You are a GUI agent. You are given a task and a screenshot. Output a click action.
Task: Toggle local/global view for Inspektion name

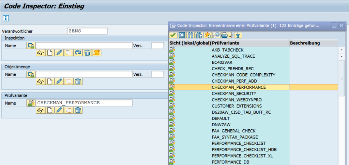tap(31, 45)
